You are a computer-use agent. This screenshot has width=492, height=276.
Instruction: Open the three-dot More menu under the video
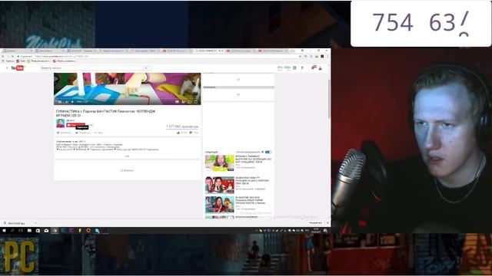(x=98, y=133)
